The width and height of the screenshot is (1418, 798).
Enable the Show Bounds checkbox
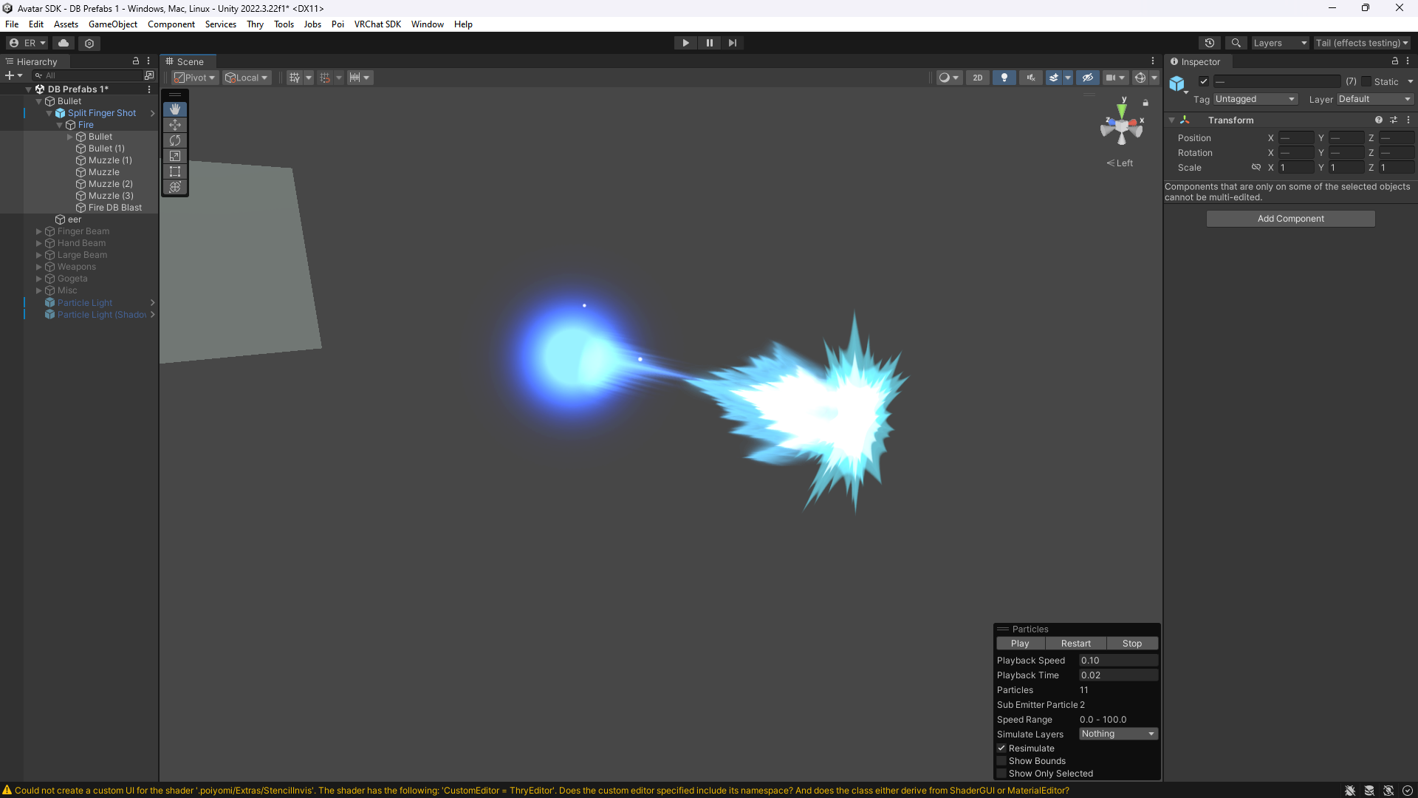1002,761
